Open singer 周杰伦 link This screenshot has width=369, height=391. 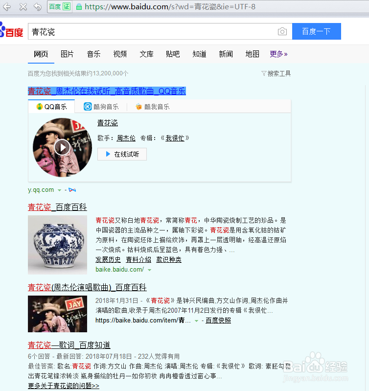[x=126, y=138]
